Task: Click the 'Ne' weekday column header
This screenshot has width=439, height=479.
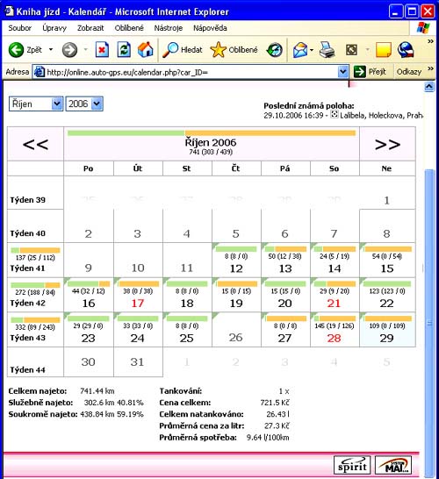Action: 386,168
